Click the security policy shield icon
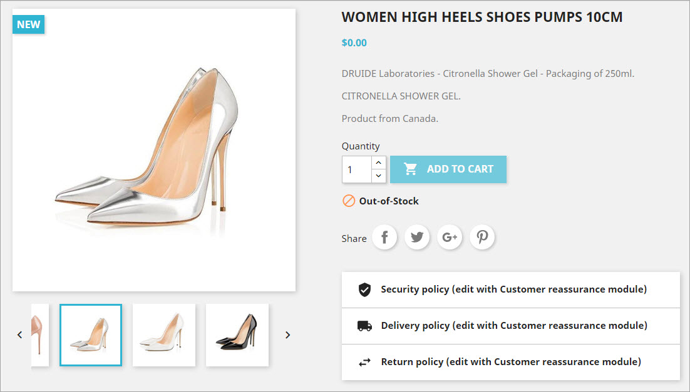This screenshot has height=392, width=690. pyautogui.click(x=364, y=289)
